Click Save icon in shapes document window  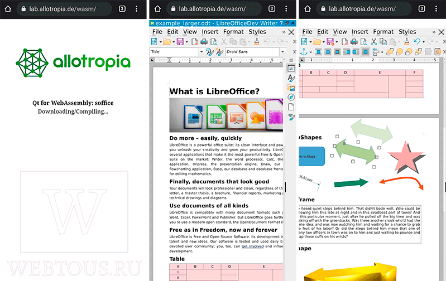(x=330, y=42)
